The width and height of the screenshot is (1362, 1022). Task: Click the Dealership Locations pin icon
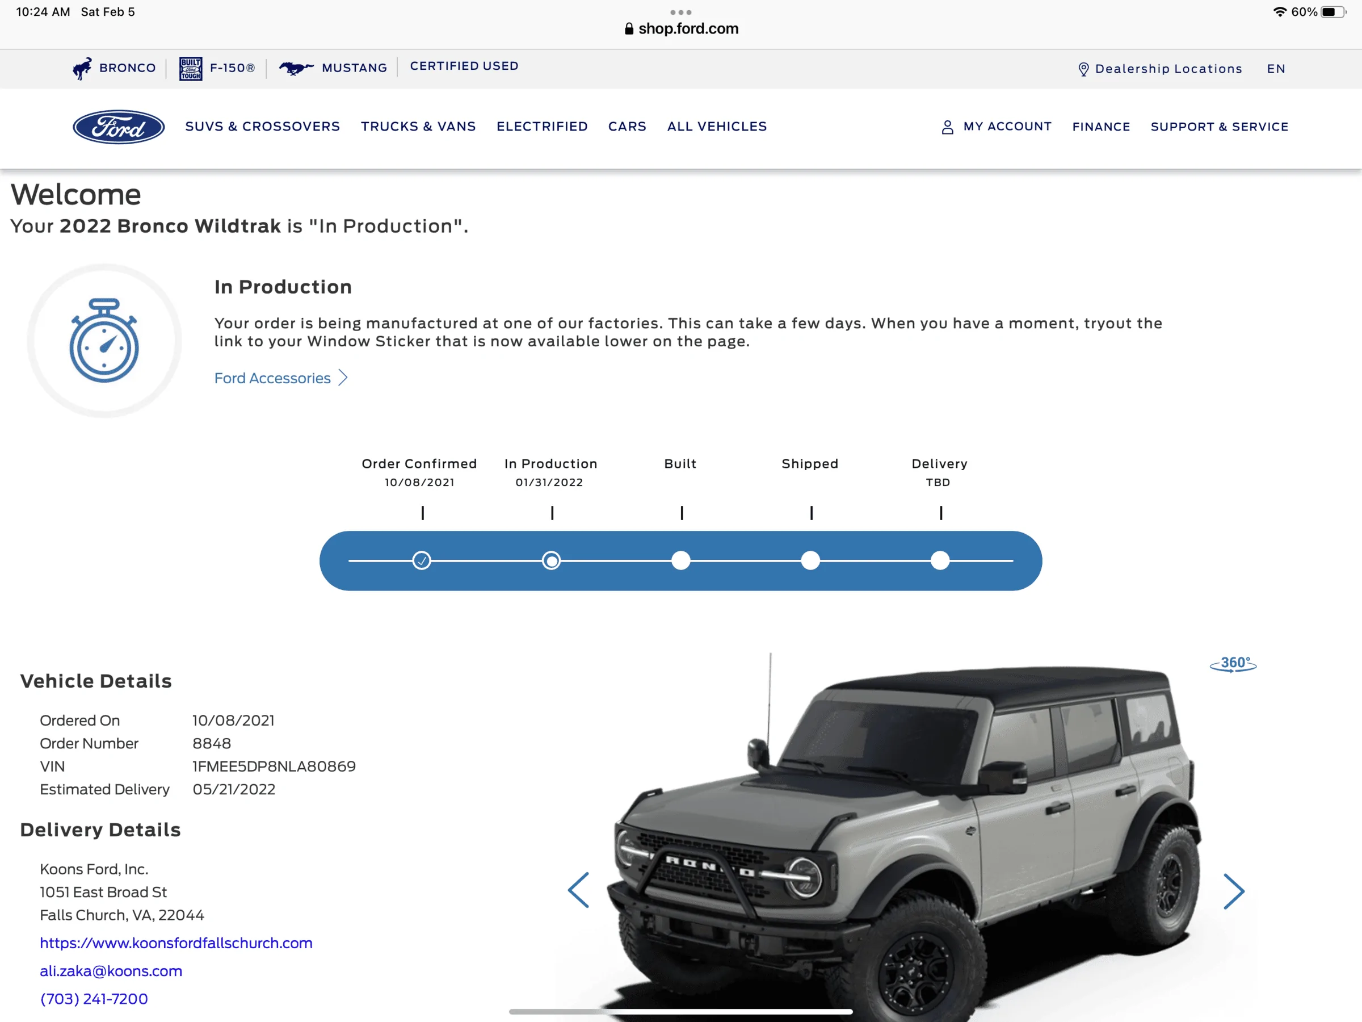click(x=1083, y=69)
